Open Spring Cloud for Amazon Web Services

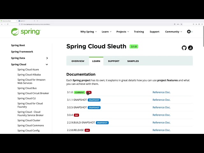point(31,81)
